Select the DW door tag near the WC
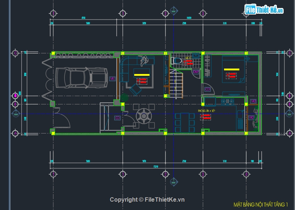The image size is (295, 210). 196,72
